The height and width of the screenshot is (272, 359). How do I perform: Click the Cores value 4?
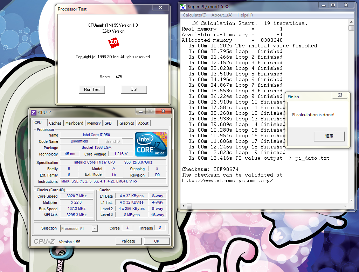(x=127, y=228)
